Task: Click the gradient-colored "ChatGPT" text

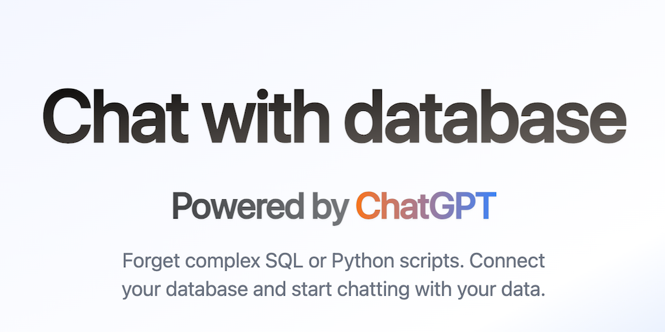Action: [x=426, y=206]
